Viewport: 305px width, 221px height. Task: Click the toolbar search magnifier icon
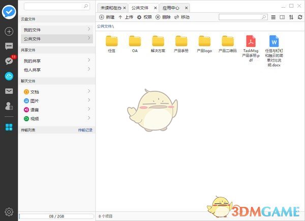tap(264, 17)
